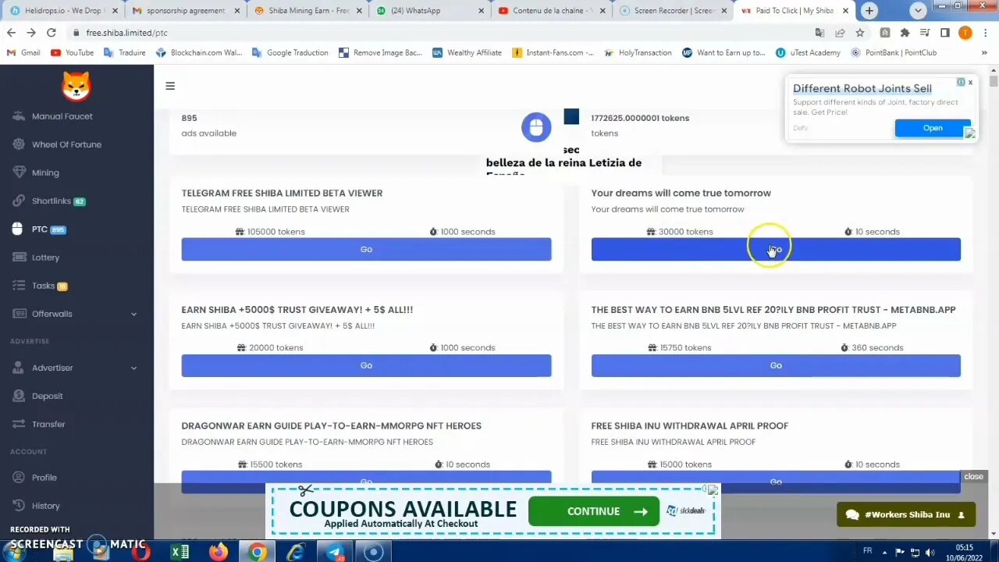The height and width of the screenshot is (562, 999).
Task: Open the Chrome extensions puzzle icon
Action: [905, 33]
